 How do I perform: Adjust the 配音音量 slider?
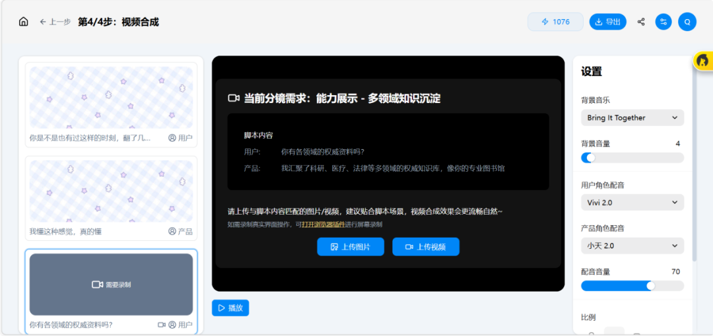(x=632, y=286)
